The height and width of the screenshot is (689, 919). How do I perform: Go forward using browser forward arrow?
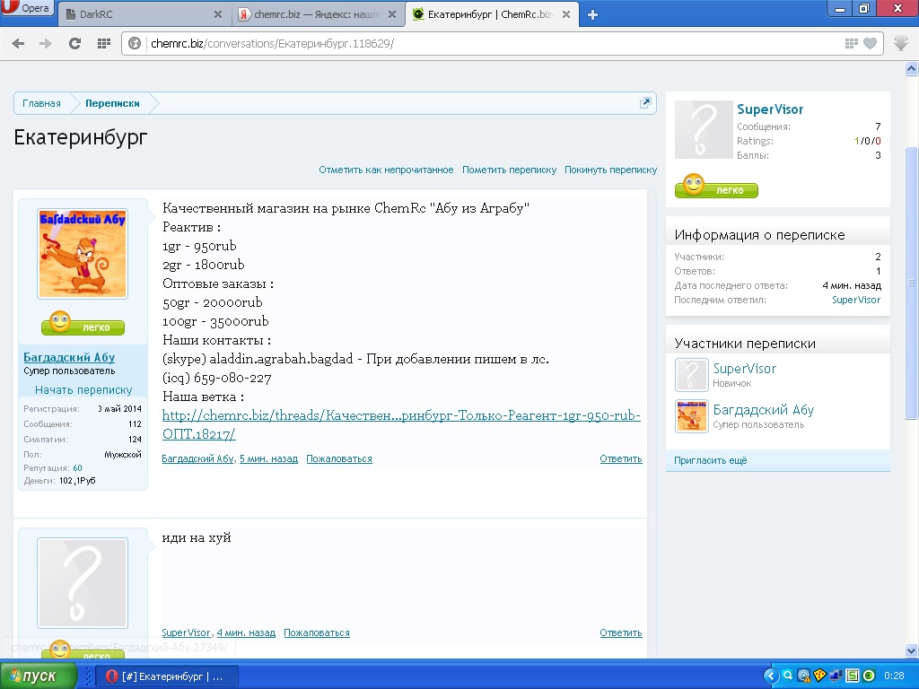46,43
